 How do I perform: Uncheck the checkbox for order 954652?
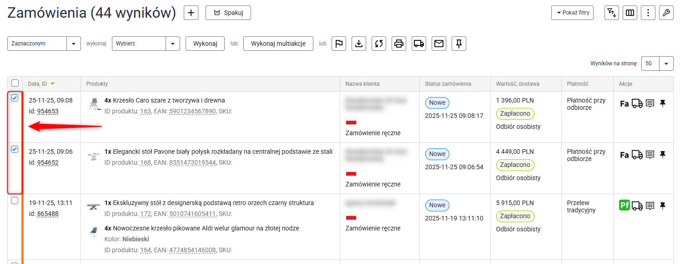15,149
